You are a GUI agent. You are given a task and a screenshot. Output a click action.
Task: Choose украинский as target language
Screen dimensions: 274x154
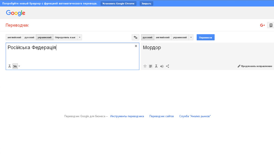[180, 37]
